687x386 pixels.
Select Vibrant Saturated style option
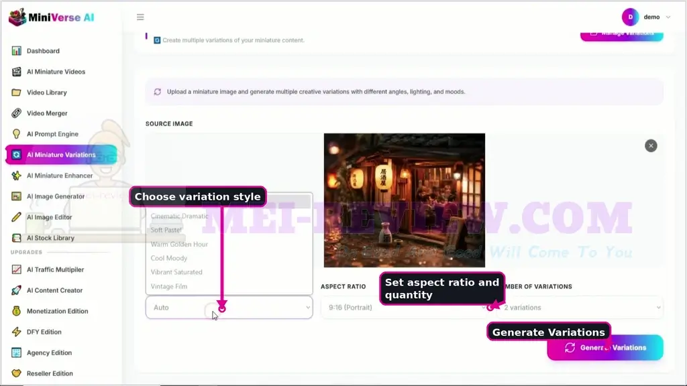coord(176,272)
